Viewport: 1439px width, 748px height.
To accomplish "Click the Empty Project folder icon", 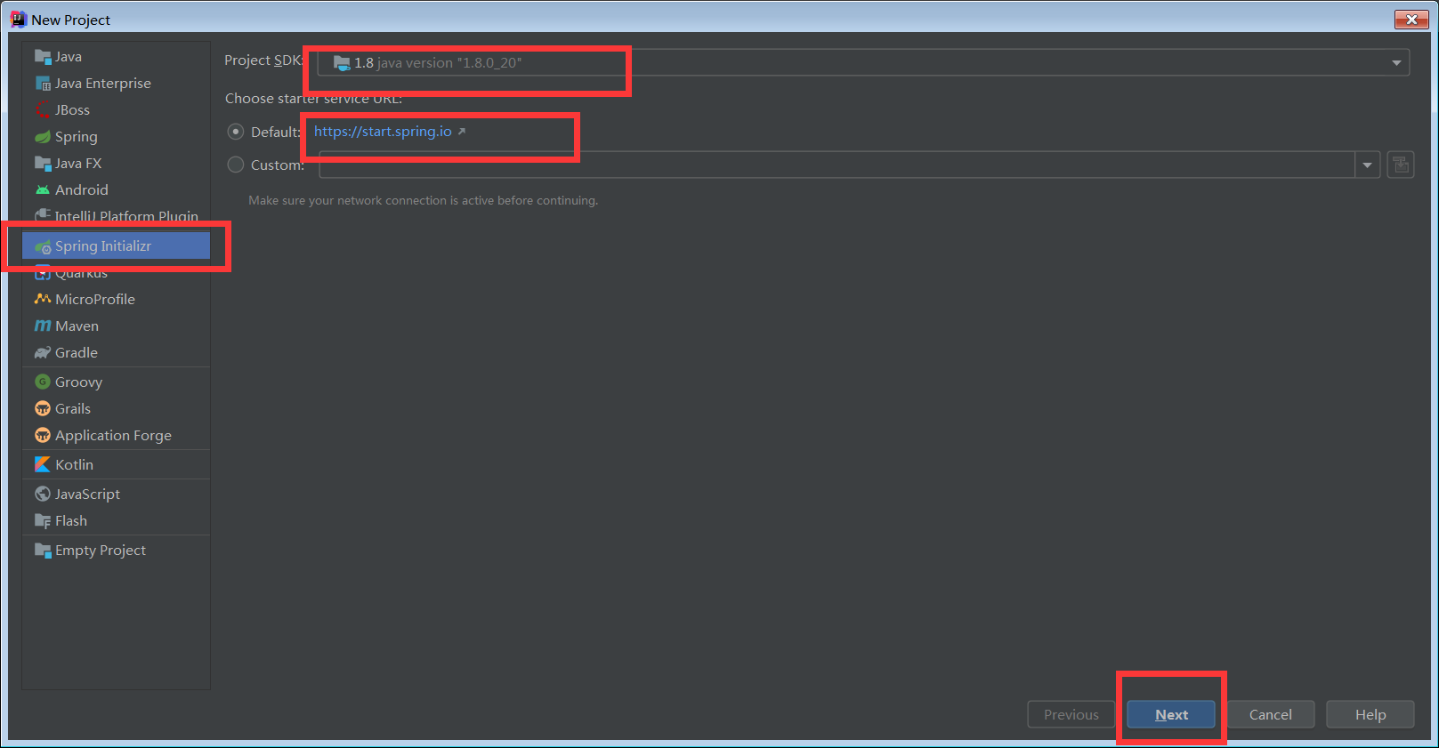I will tap(43, 551).
